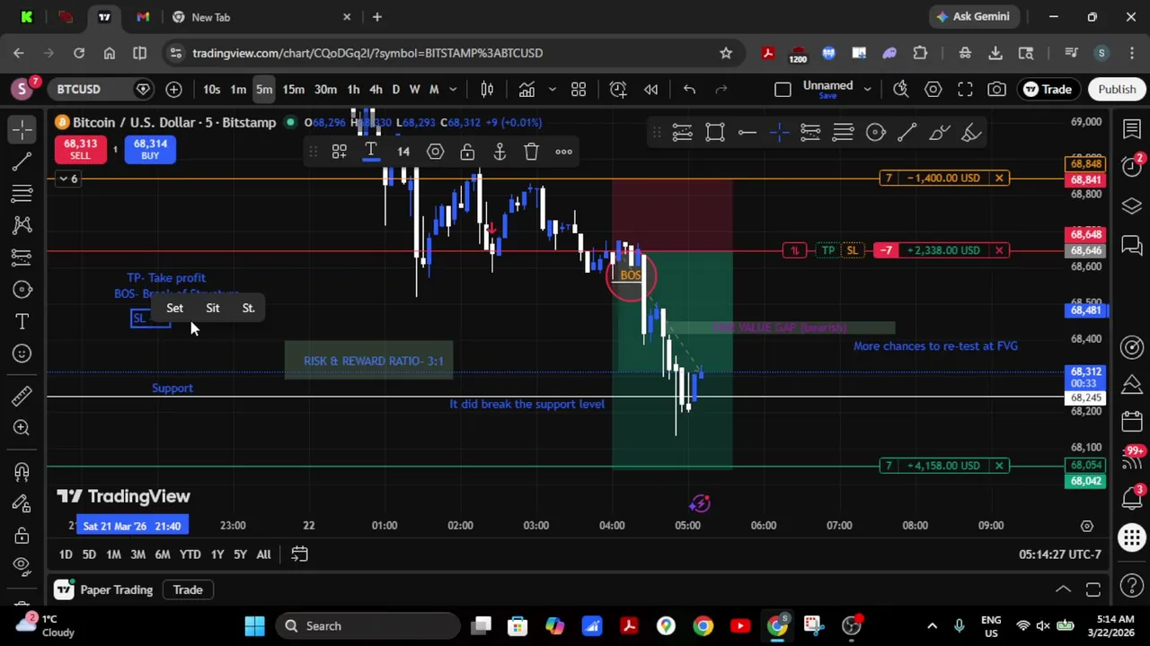The width and height of the screenshot is (1150, 646).
Task: Toggle lock all drawings in left sidebar
Action: coord(22,536)
